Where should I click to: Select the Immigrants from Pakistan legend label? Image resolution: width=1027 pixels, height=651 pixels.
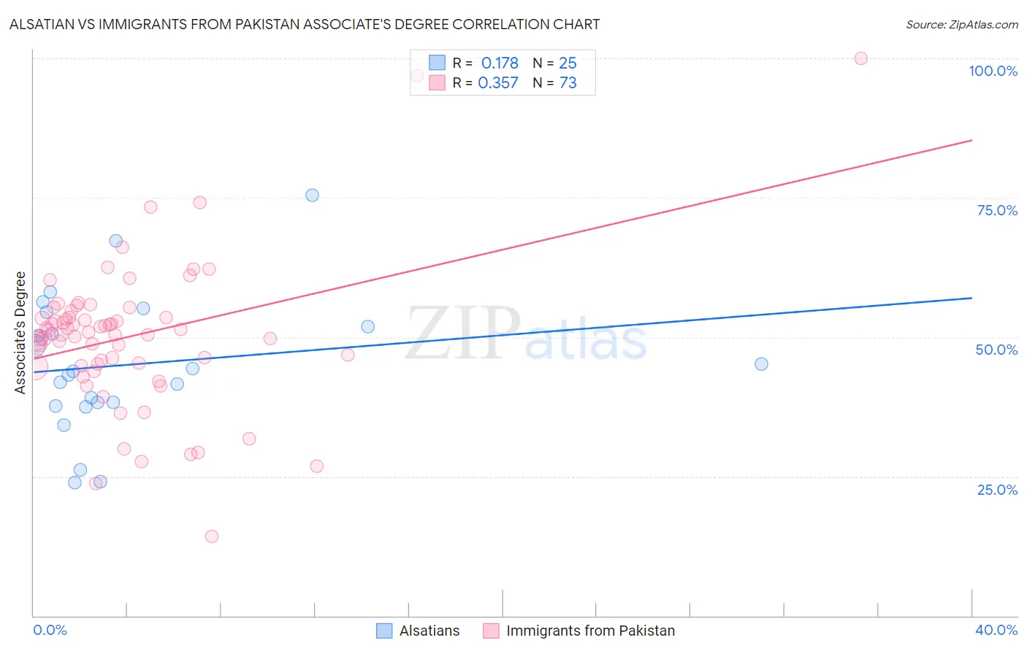click(590, 631)
